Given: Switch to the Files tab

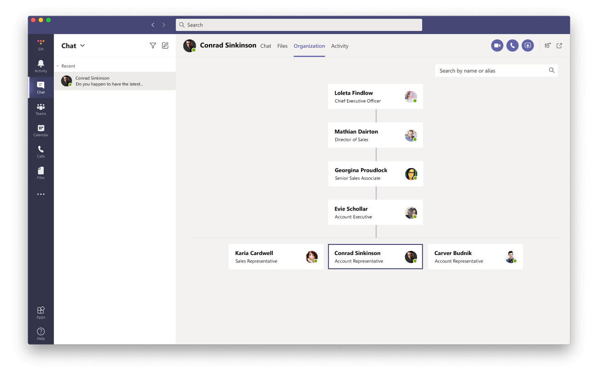Looking at the screenshot, I should click(282, 45).
